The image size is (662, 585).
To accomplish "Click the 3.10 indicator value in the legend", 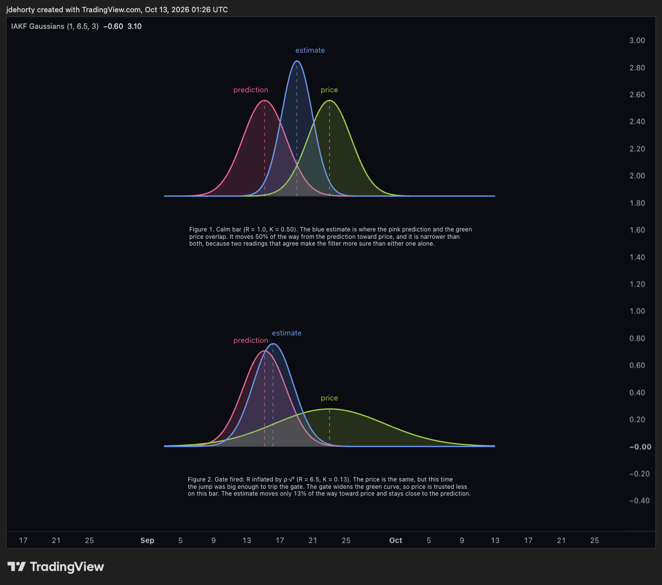I will click(135, 26).
